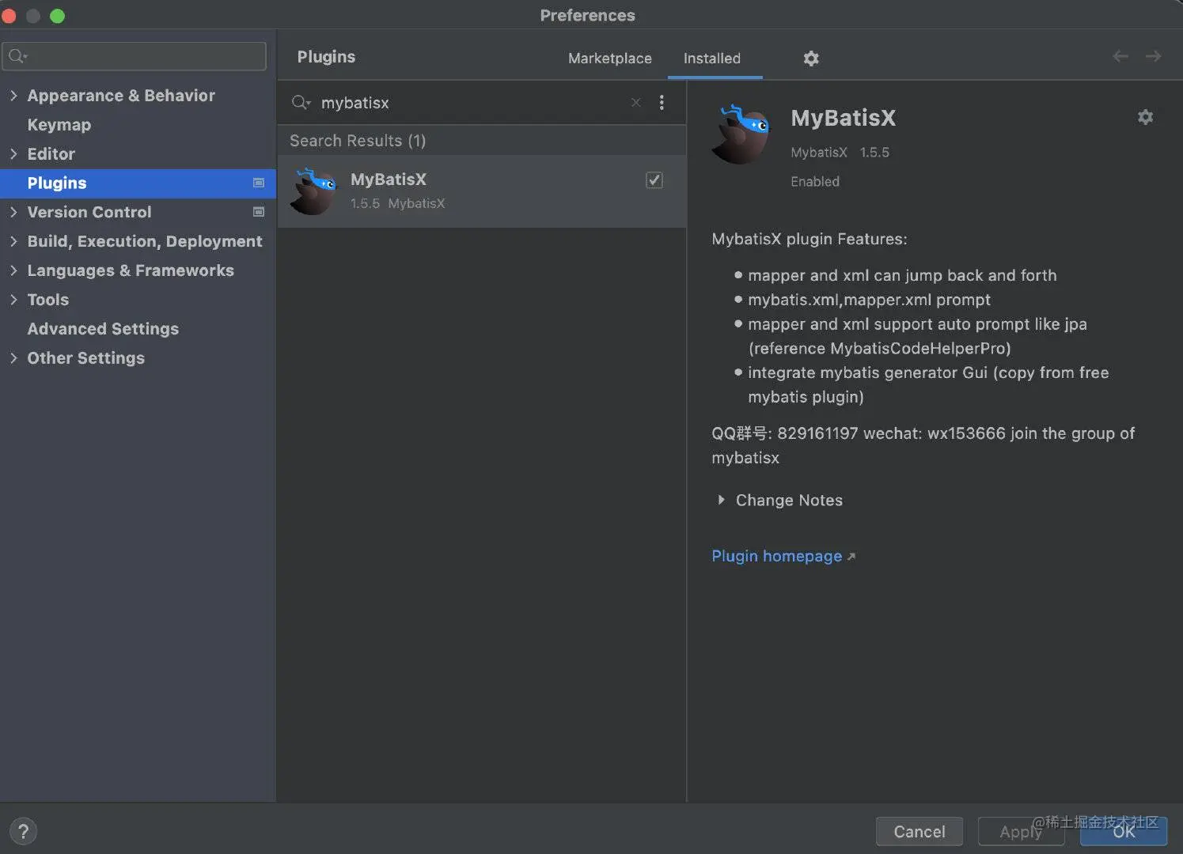Click project-level icon beside Version Control
The width and height of the screenshot is (1183, 854).
(x=258, y=212)
